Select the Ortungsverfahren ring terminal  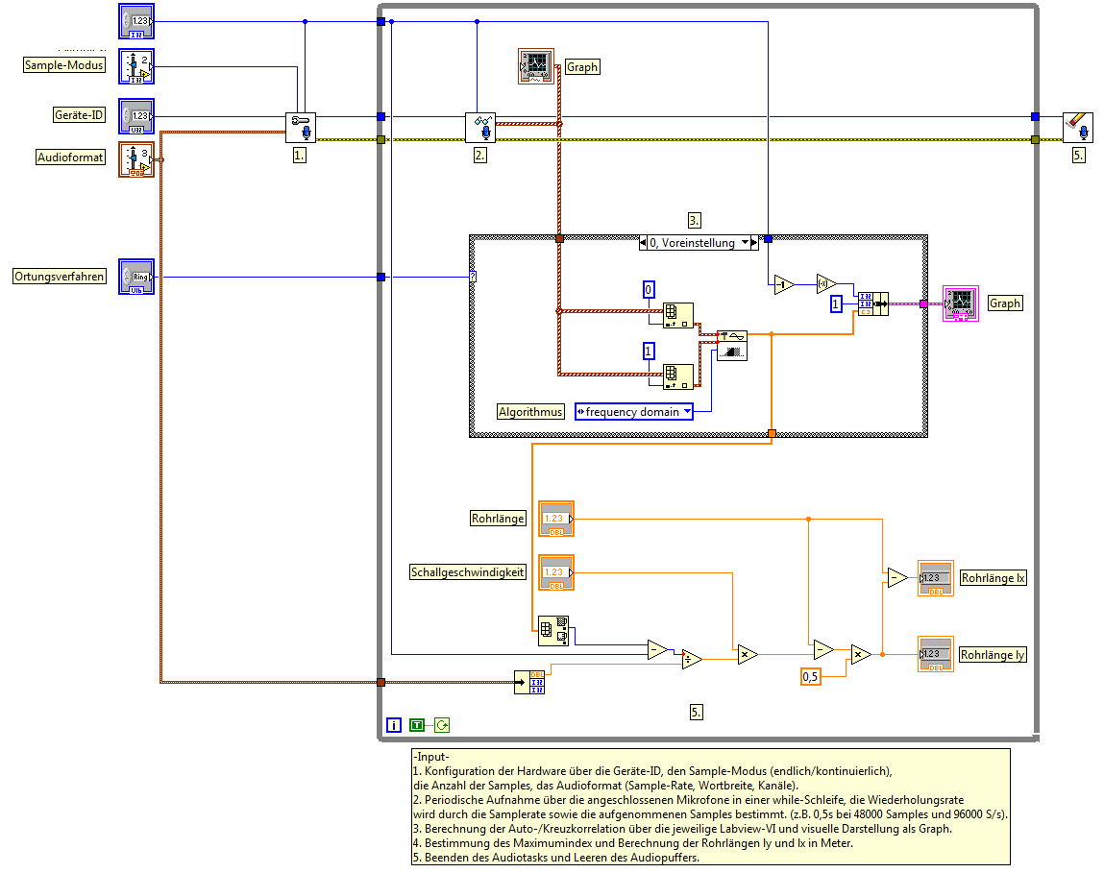coord(135,277)
